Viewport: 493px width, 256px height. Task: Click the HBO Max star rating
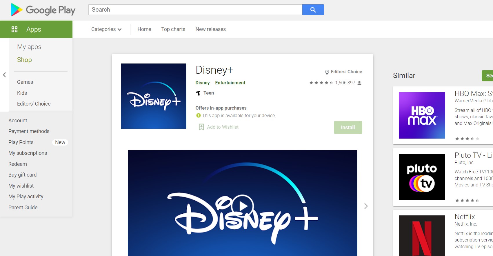pyautogui.click(x=467, y=139)
